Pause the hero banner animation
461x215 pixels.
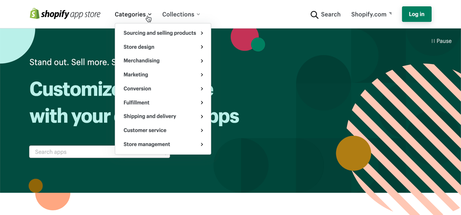click(441, 41)
